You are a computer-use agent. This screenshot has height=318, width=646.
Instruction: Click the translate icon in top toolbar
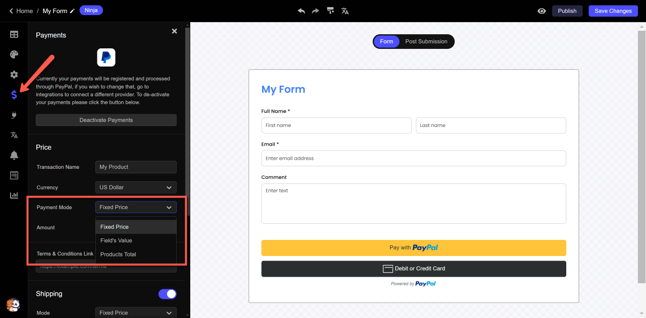pyautogui.click(x=345, y=11)
